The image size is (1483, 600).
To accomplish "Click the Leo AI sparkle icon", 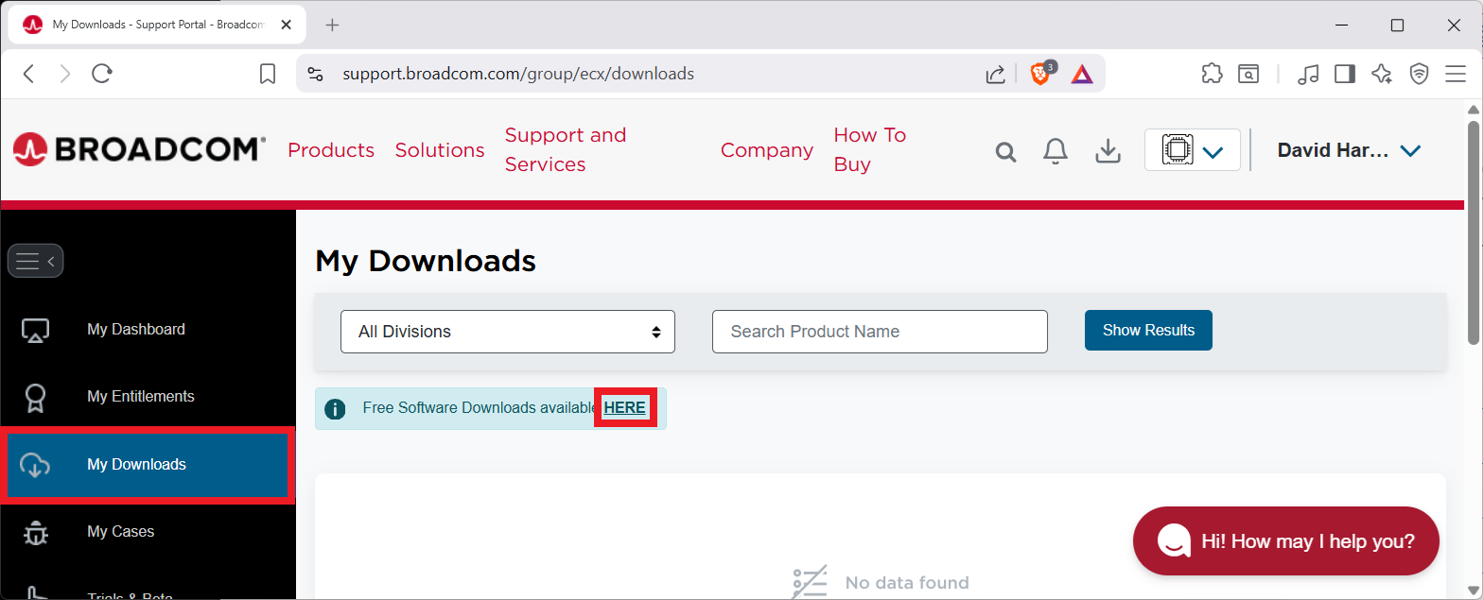I will point(1382,74).
